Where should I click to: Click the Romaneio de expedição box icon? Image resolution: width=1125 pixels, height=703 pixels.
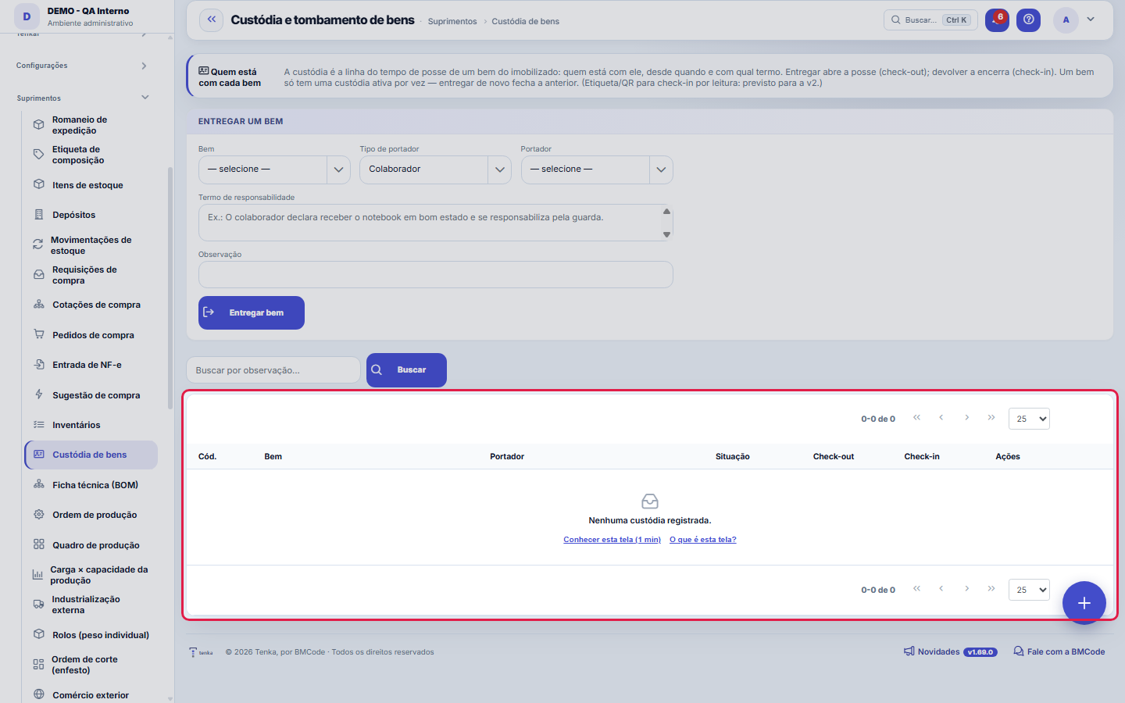click(x=38, y=125)
